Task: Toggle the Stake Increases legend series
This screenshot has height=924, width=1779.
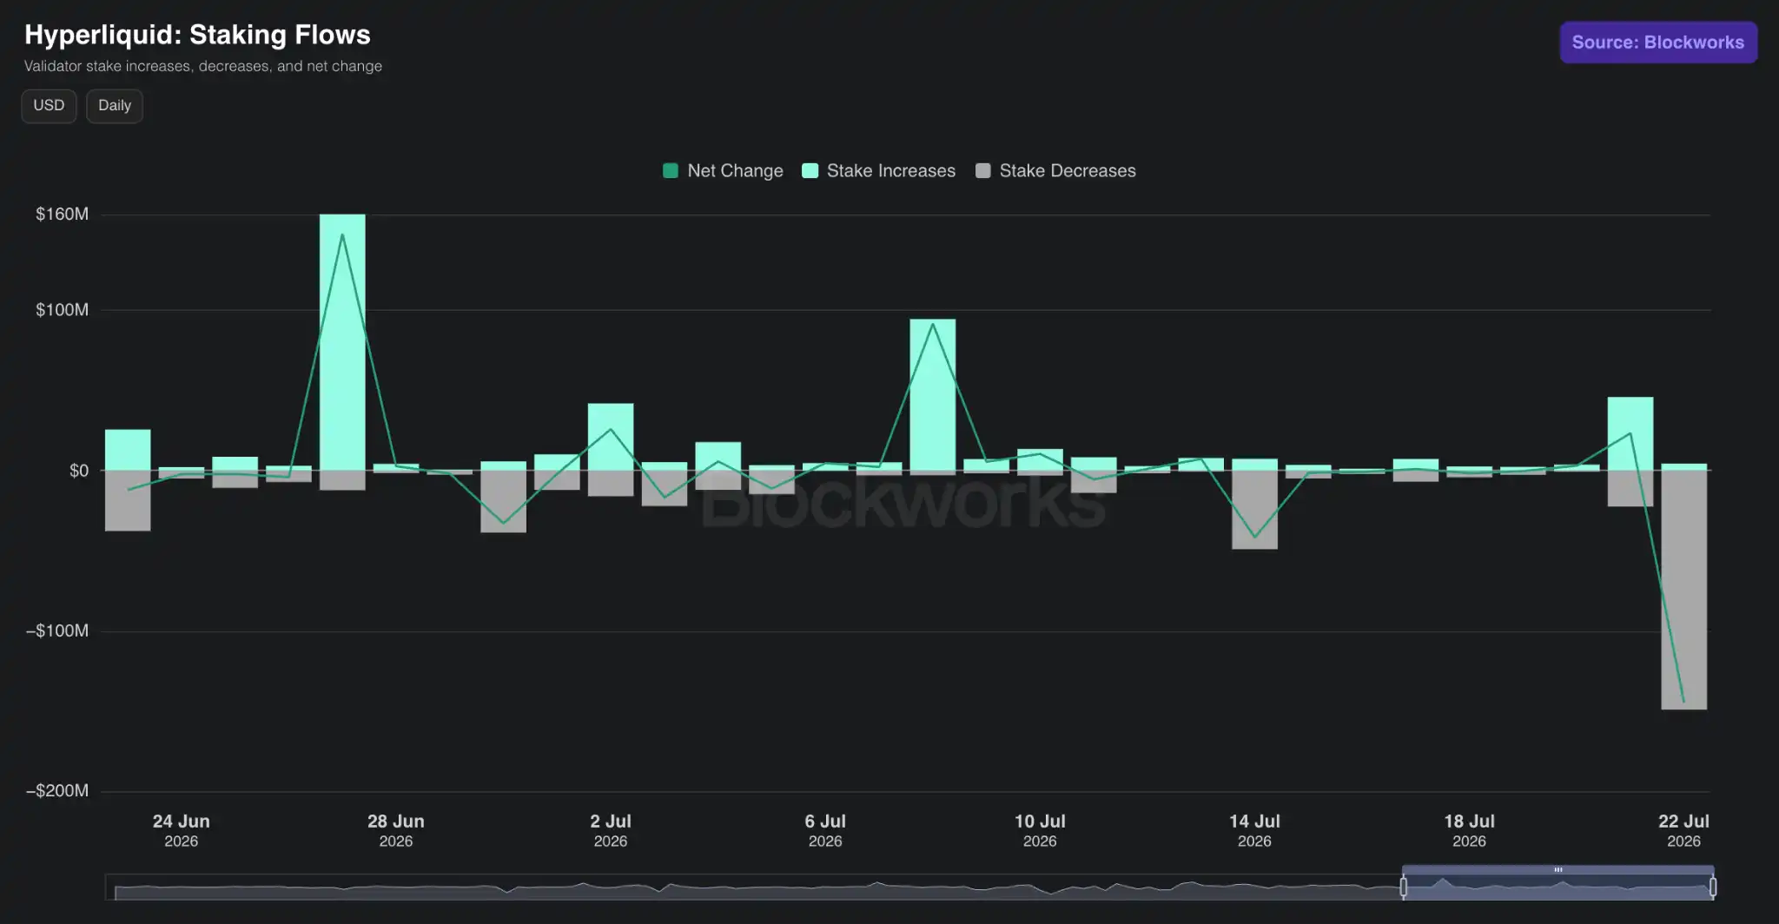Action: [878, 171]
